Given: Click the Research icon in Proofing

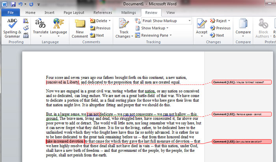Looking at the screenshot, I should pyautogui.click(x=26, y=21).
